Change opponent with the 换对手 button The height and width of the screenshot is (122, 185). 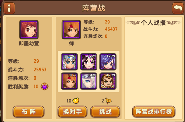click(72, 111)
